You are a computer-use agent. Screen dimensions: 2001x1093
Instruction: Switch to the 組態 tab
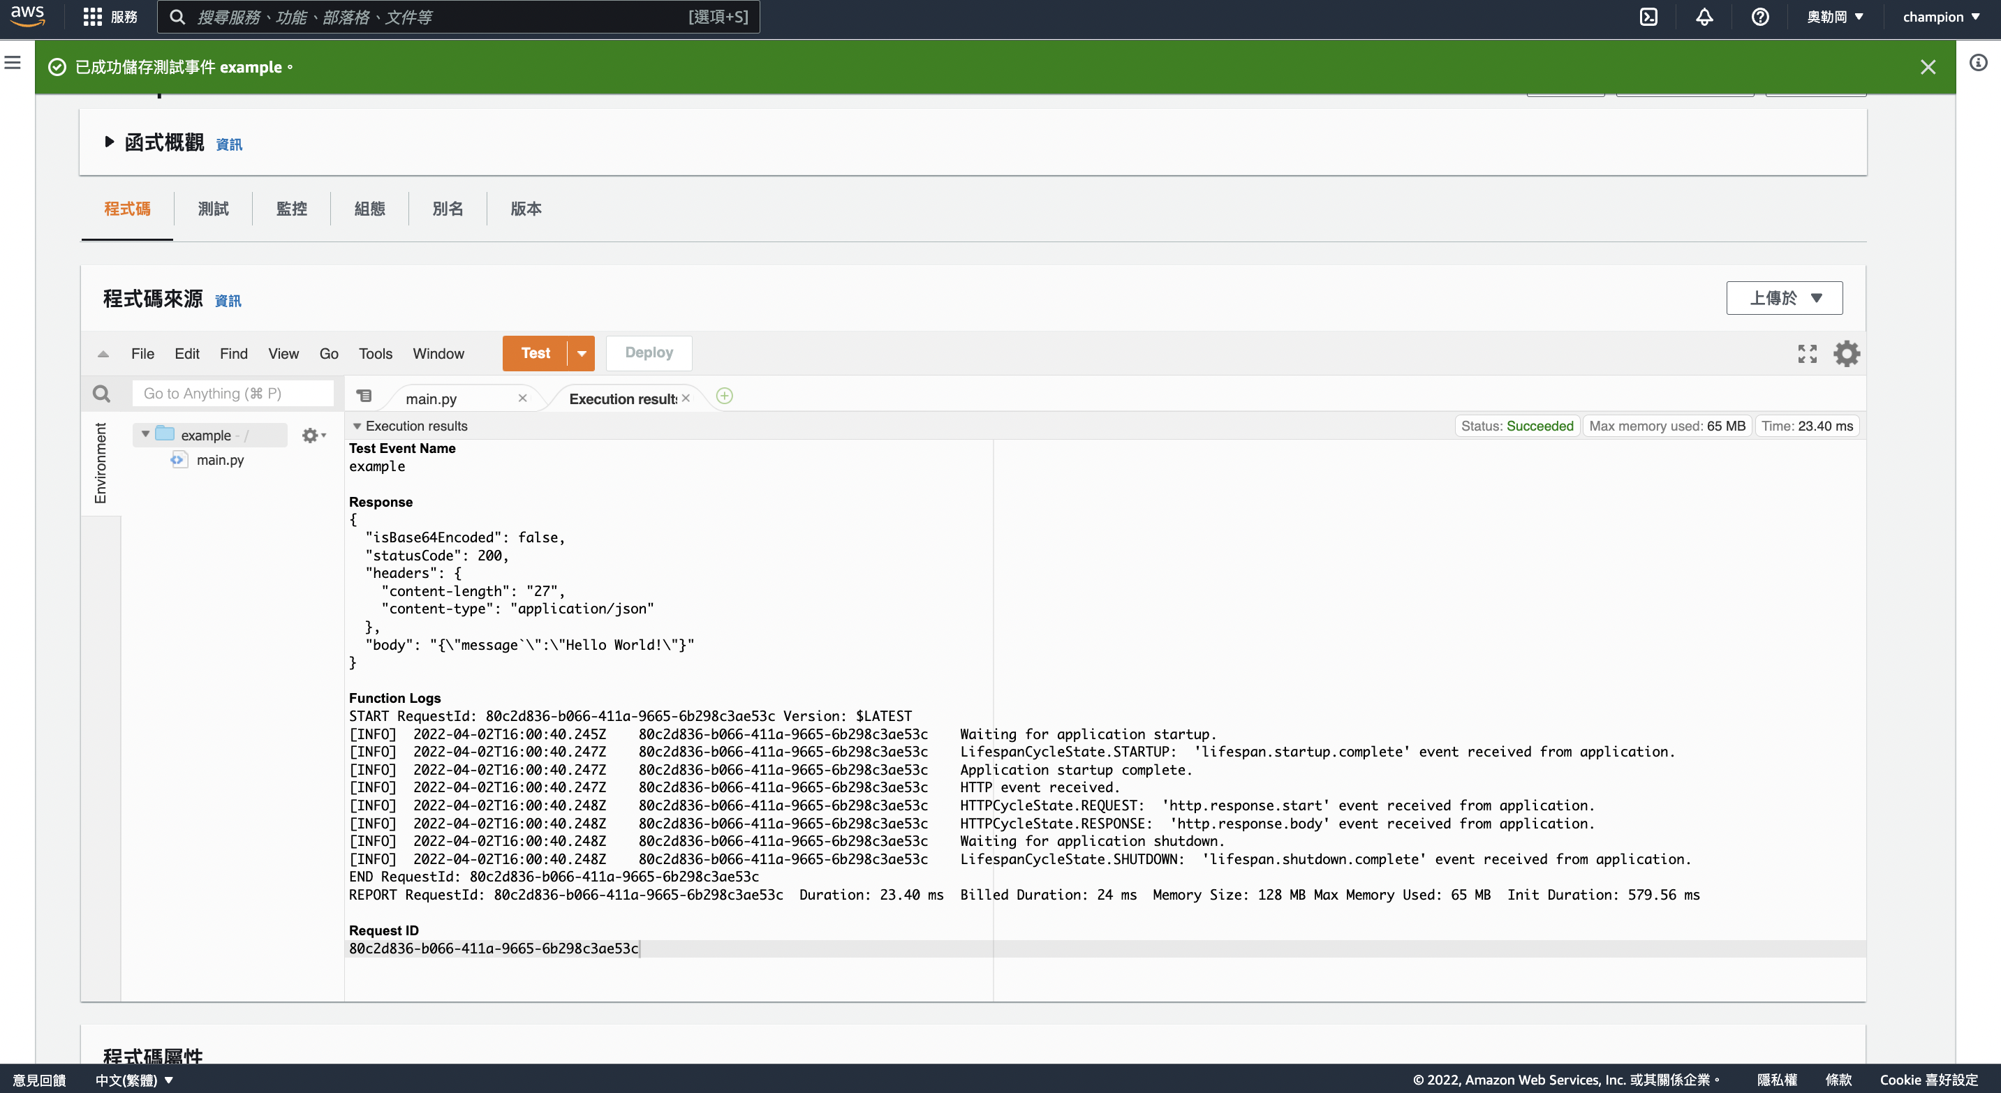370,209
